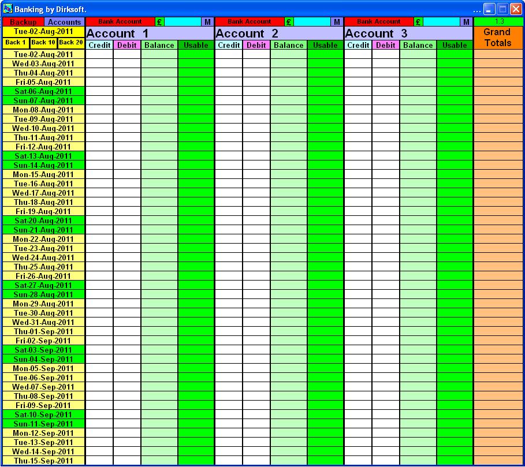Click the cyan field of Account 1

[183, 22]
